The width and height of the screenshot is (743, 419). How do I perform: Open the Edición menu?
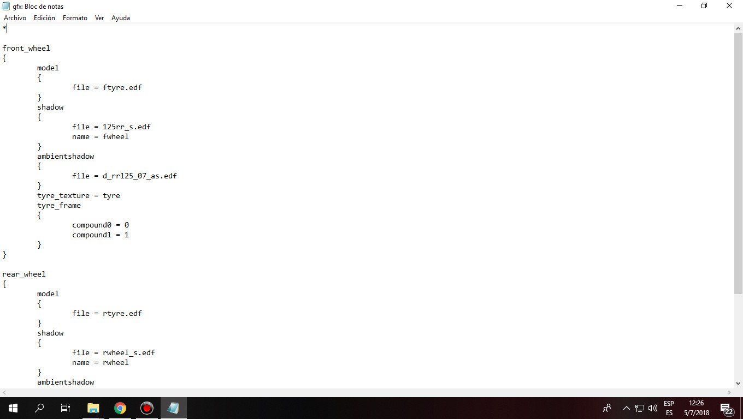point(44,18)
